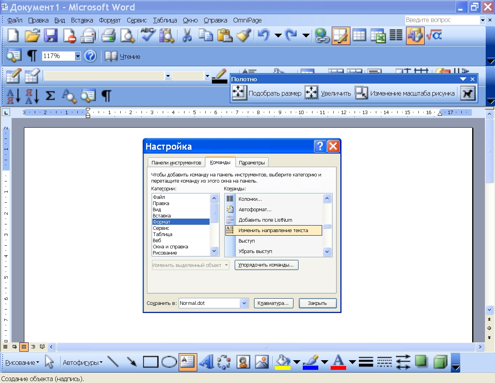Open the Font Color dropdown arrow
Viewport: 495px width, 383px height.
(352, 362)
